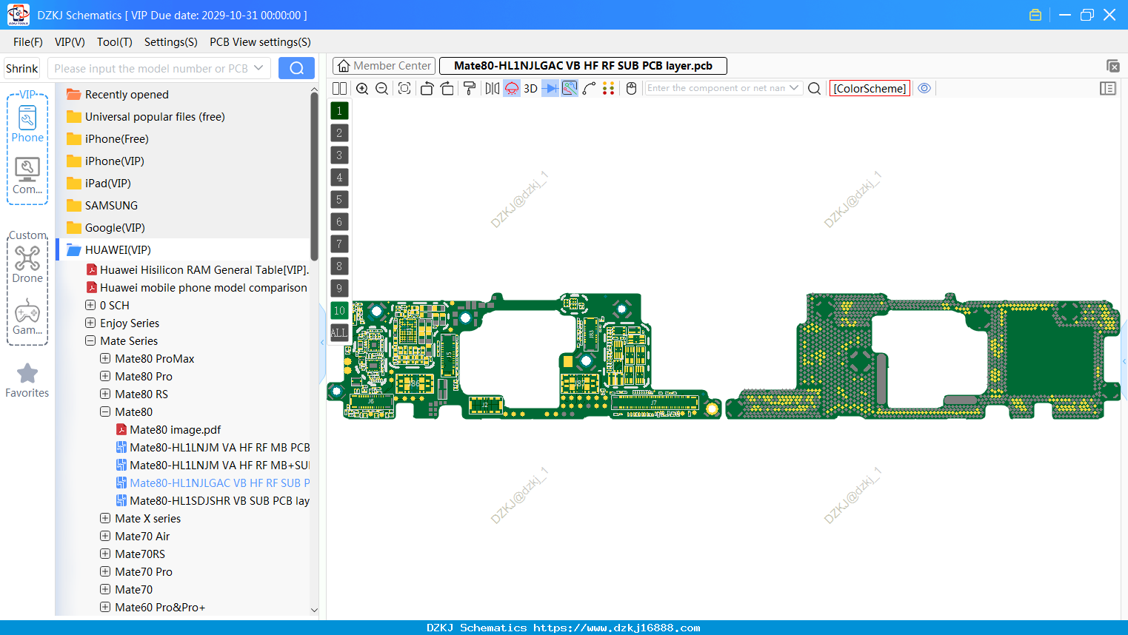The height and width of the screenshot is (635, 1128).
Task: Open the model search dropdown arrow
Action: (x=259, y=68)
